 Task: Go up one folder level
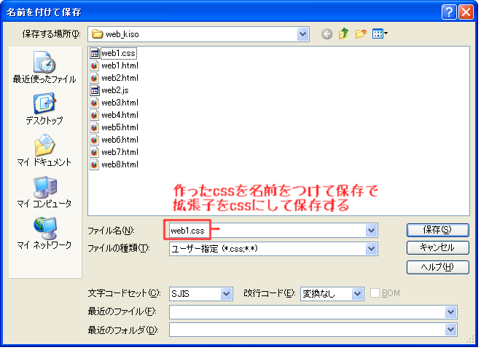[x=344, y=33]
